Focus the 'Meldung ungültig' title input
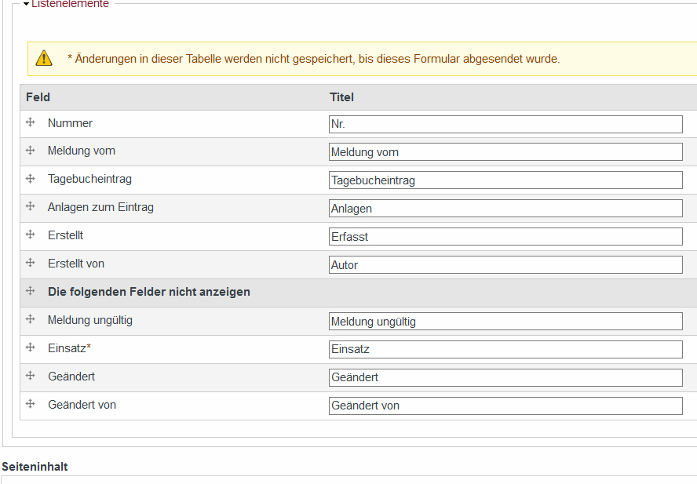The image size is (697, 484). [505, 322]
